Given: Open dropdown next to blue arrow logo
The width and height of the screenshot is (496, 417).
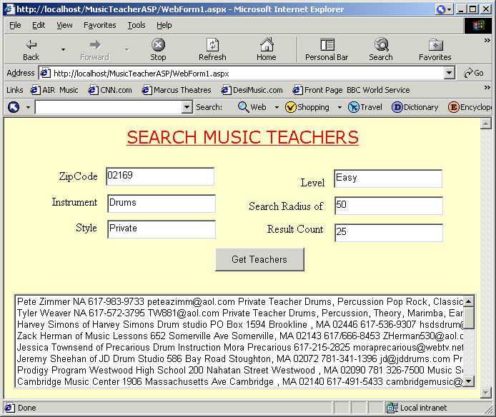Looking at the screenshot, I should 28,108.
